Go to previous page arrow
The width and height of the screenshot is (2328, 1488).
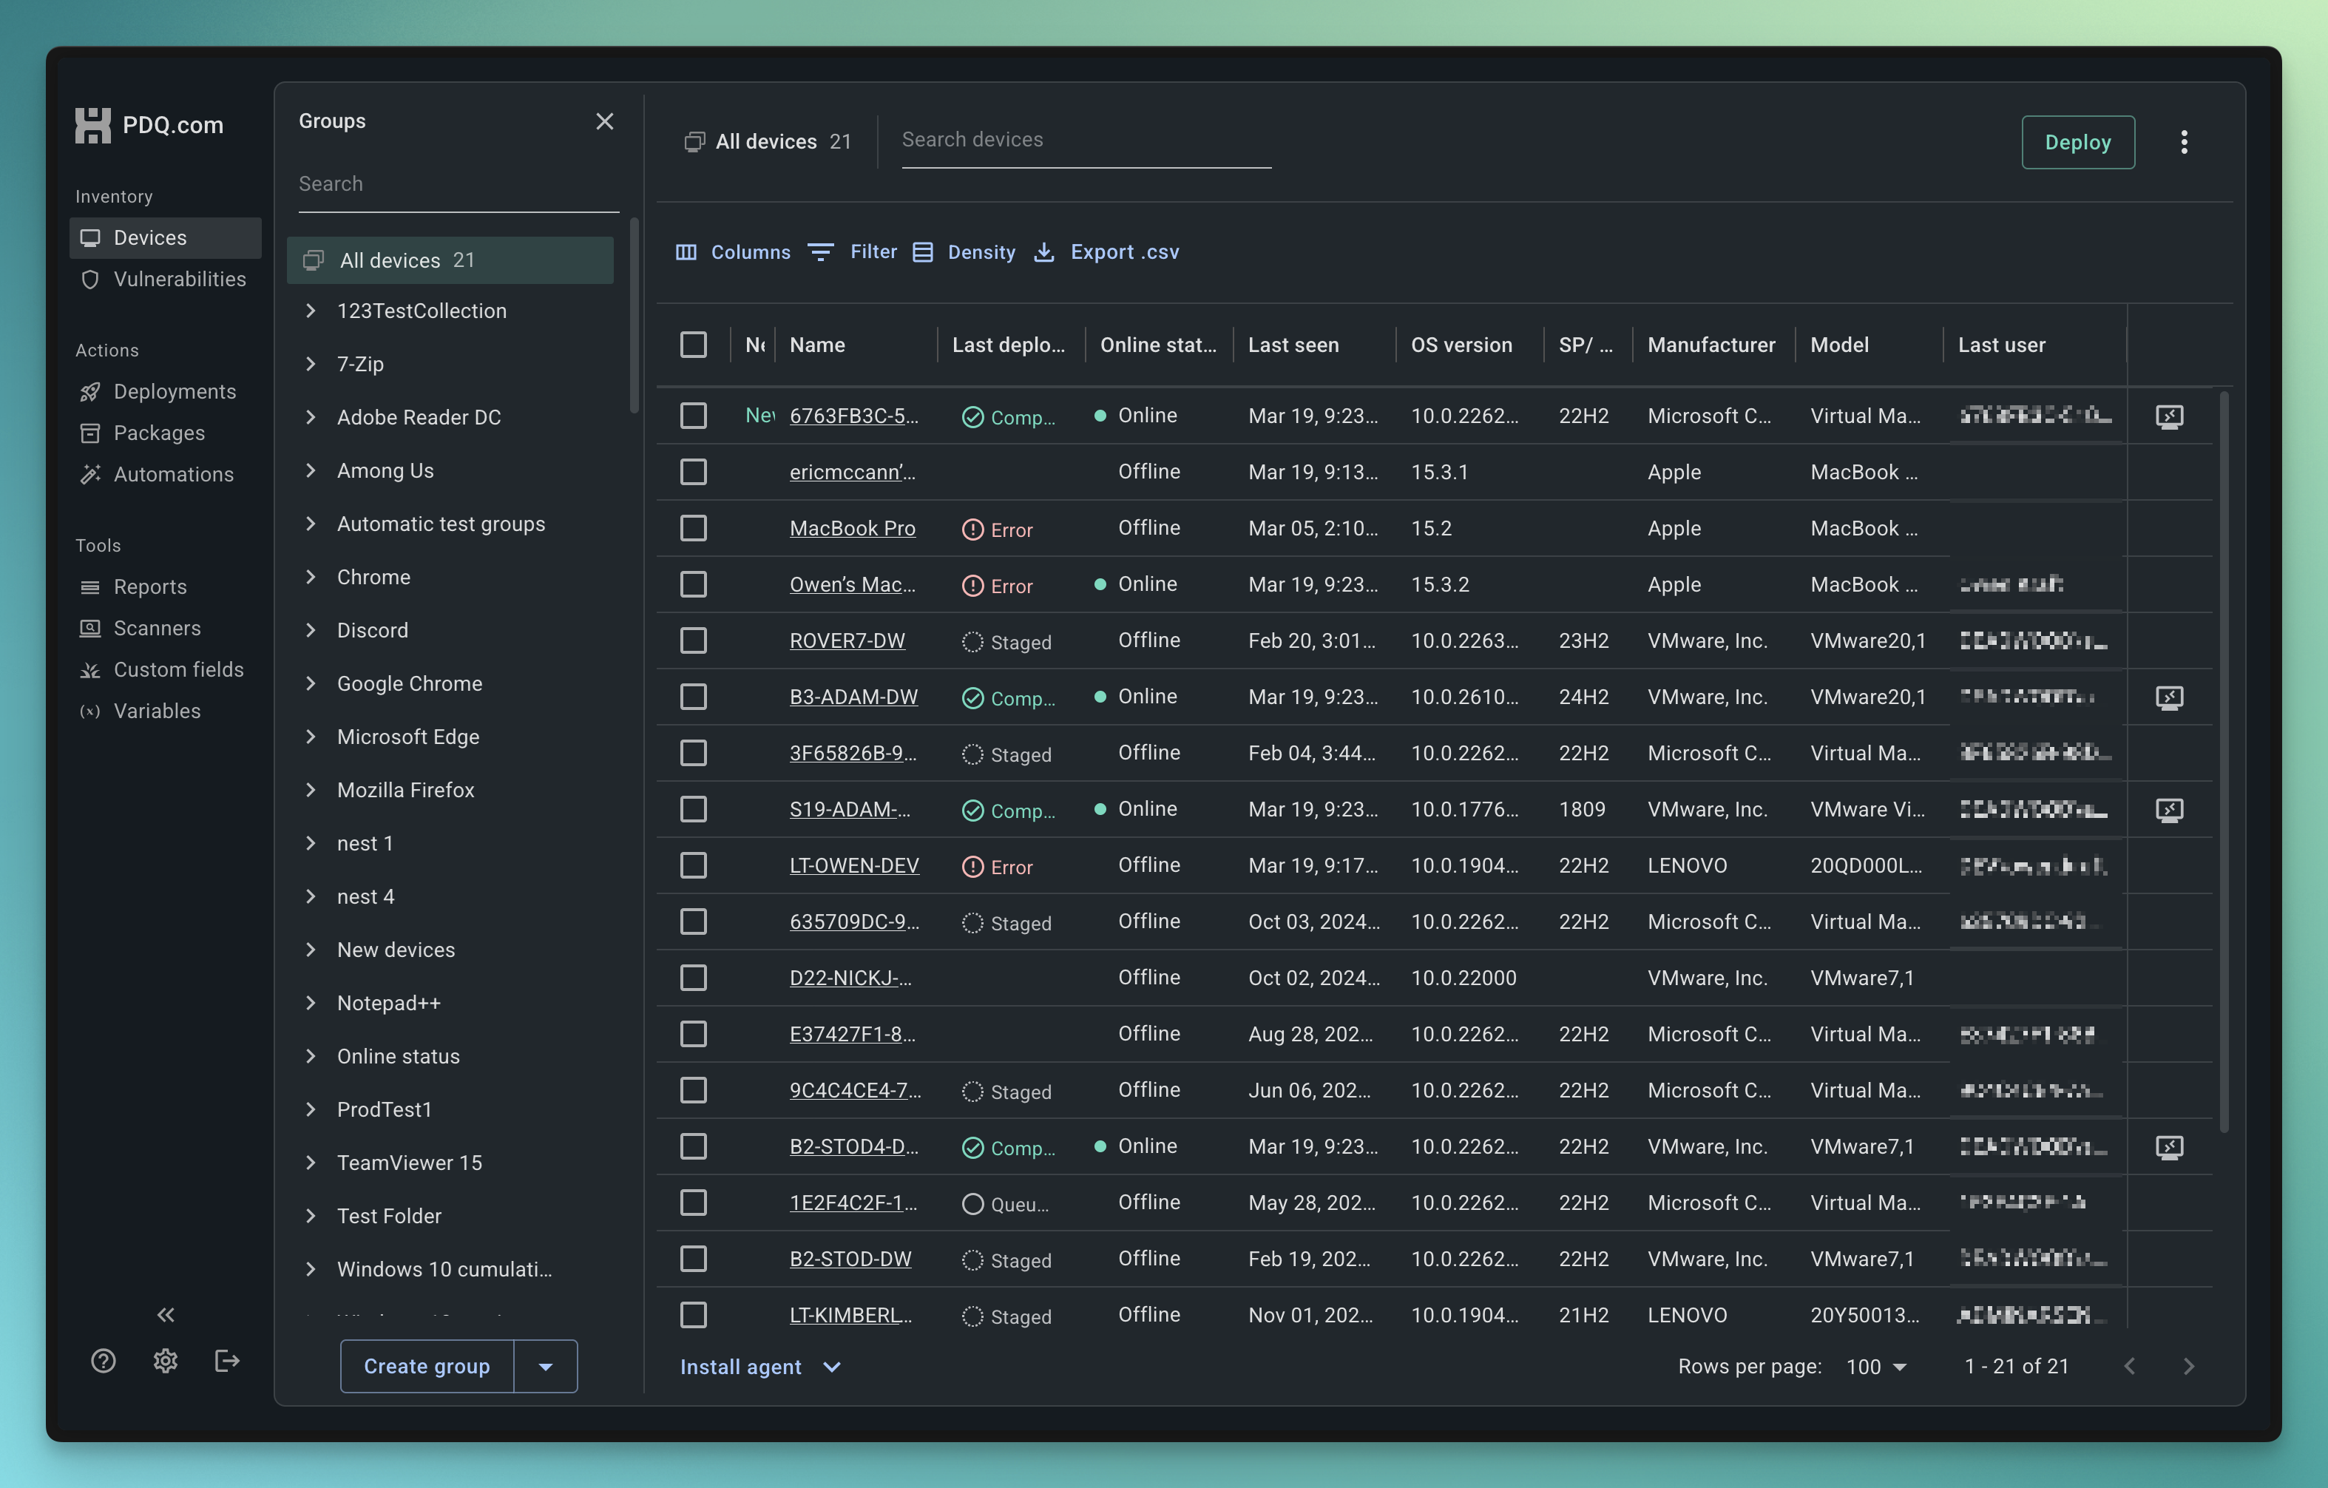coord(2130,1366)
